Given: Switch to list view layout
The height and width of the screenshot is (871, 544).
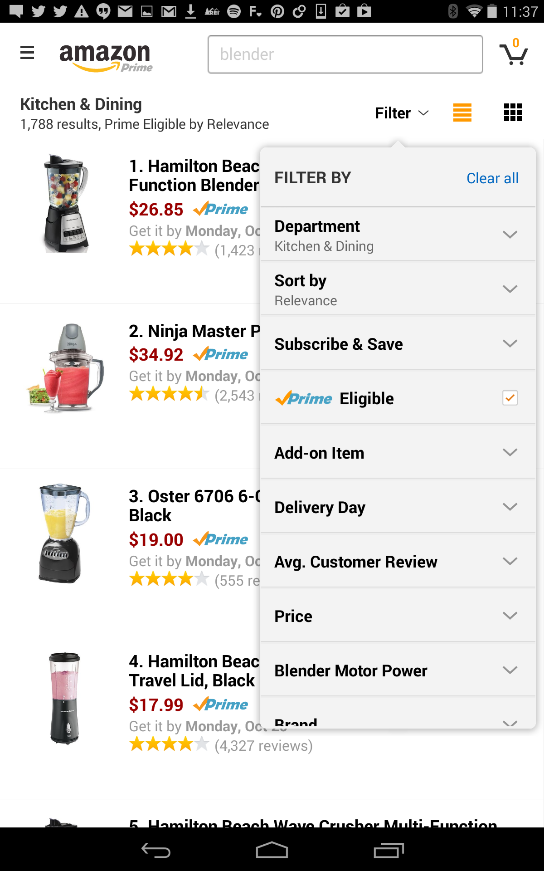Looking at the screenshot, I should click(462, 113).
